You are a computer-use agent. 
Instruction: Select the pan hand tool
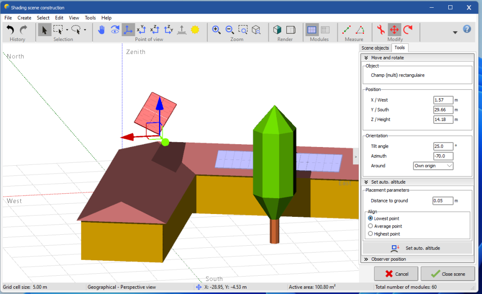pos(101,30)
